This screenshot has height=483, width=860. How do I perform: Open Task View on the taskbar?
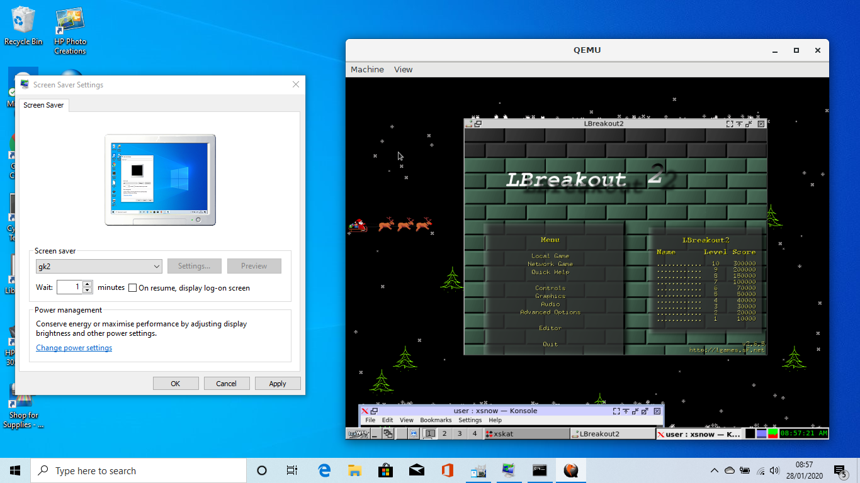pos(292,470)
